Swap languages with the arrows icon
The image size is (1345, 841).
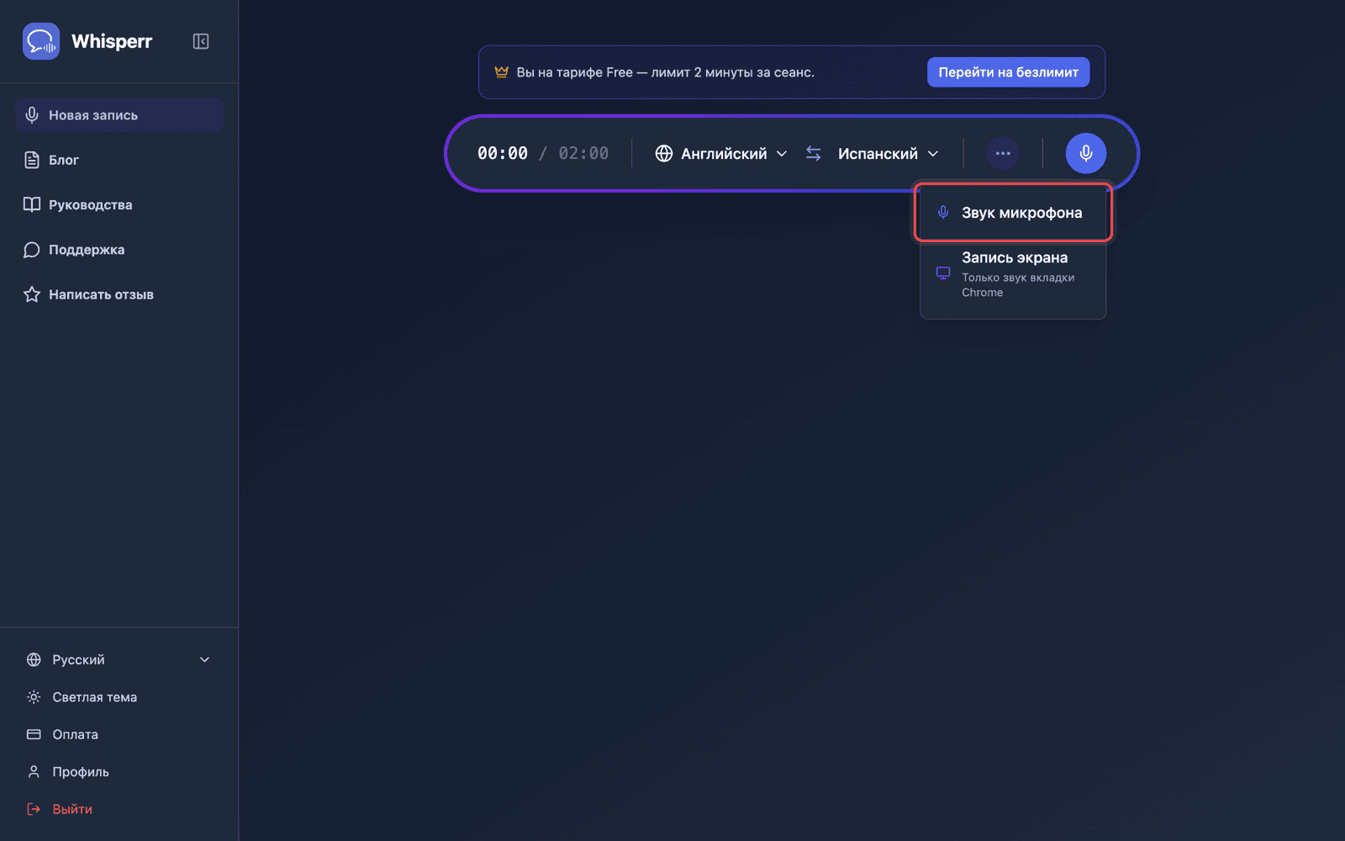point(814,153)
